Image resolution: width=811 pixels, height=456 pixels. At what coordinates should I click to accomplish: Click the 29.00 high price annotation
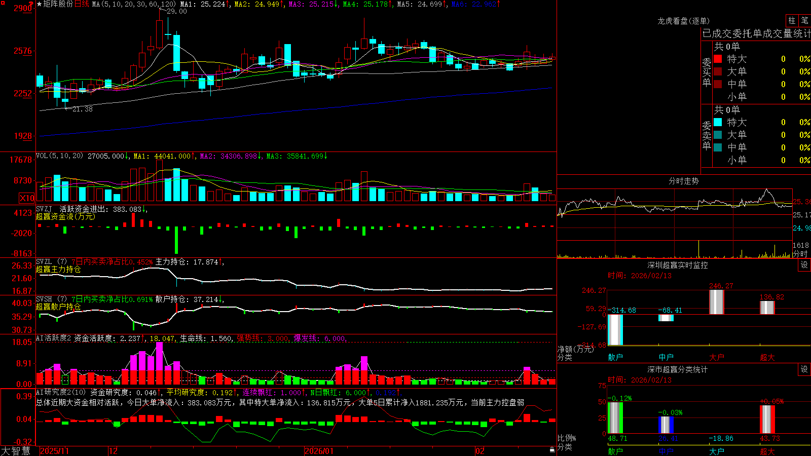[x=176, y=11]
